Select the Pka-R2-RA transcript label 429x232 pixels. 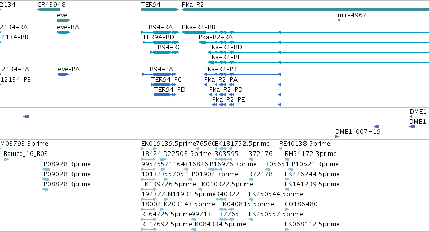(216, 37)
